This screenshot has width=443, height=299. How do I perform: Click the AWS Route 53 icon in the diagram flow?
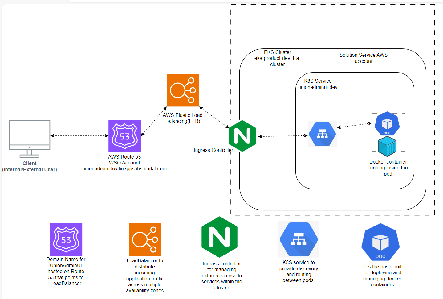[x=124, y=136]
